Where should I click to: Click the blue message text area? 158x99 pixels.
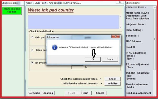(73, 22)
